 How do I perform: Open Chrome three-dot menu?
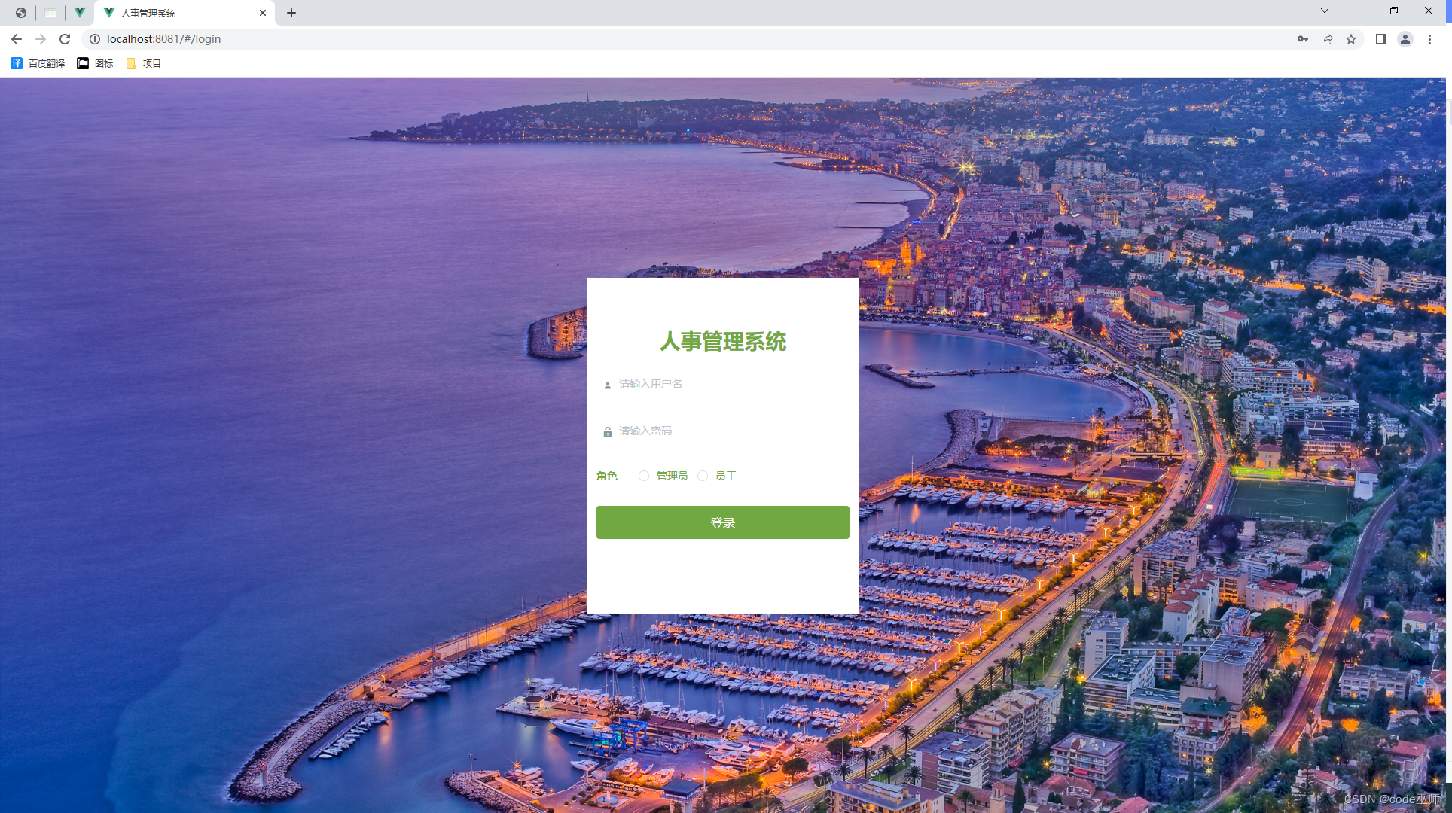click(x=1429, y=39)
